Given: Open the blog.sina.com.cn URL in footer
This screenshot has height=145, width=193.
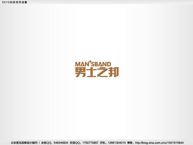Looking at the screenshot, I should (159, 143).
